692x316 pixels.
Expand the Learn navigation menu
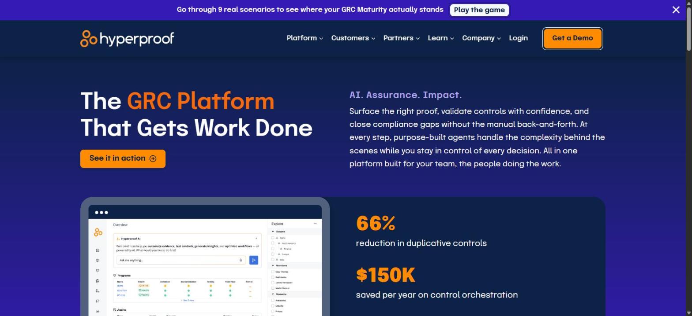pyautogui.click(x=440, y=38)
